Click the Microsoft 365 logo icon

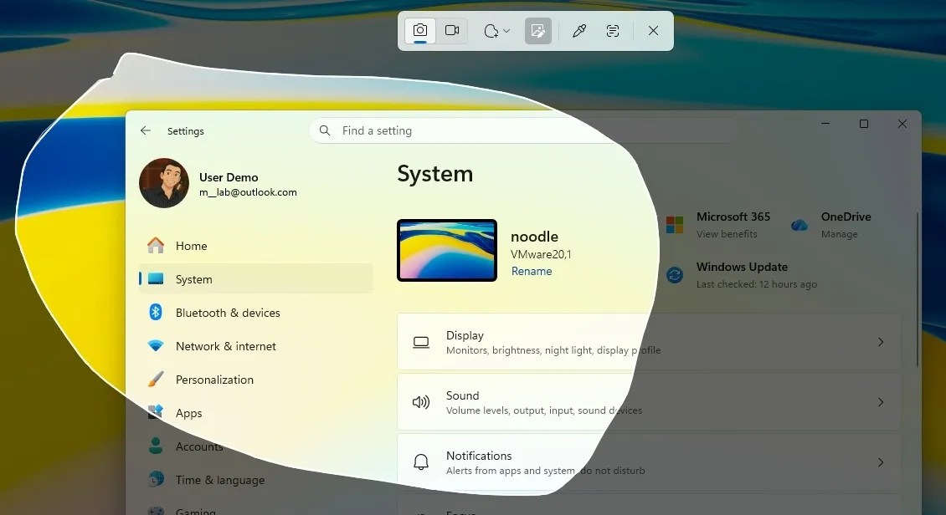point(675,225)
